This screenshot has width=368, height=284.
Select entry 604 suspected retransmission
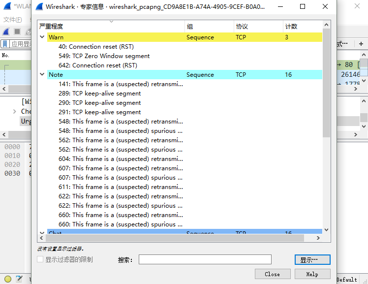coord(121,159)
